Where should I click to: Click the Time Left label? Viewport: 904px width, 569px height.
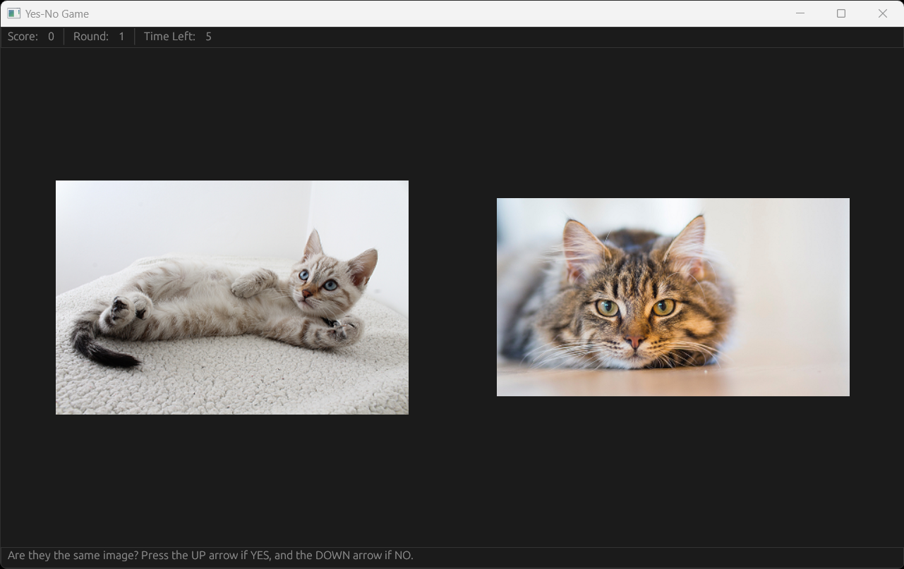(x=169, y=37)
